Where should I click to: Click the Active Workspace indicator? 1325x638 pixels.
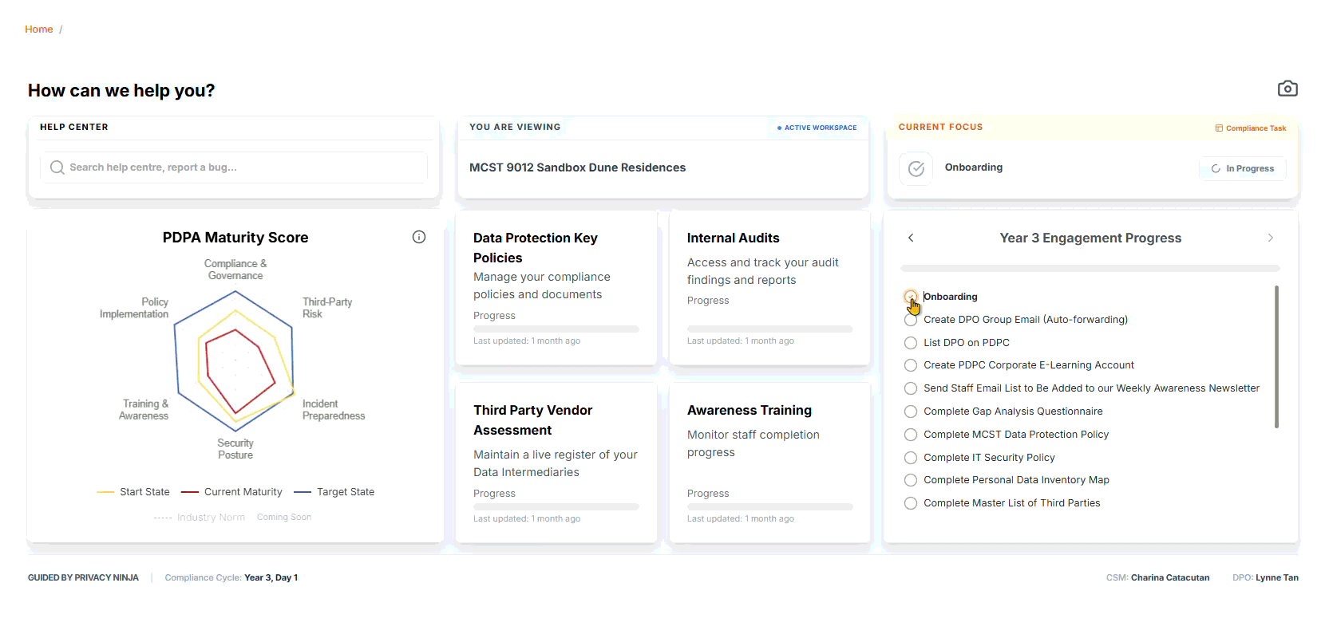(817, 128)
